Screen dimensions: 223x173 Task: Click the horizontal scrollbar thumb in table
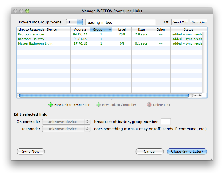(x=104, y=96)
